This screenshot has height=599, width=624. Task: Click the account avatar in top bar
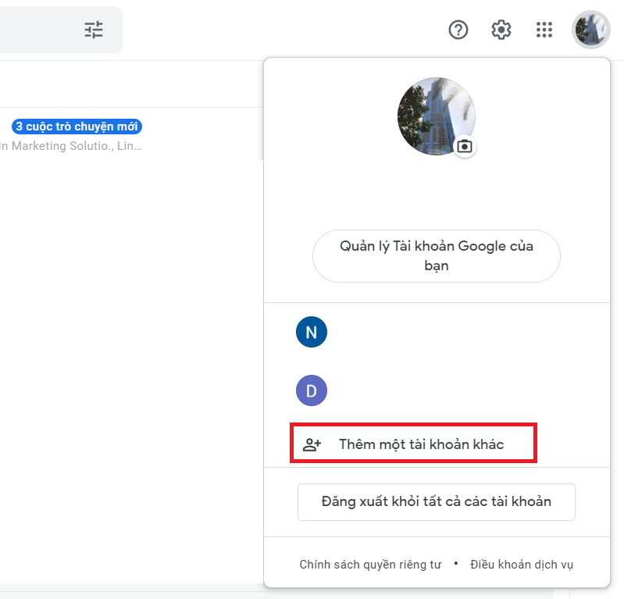pyautogui.click(x=591, y=30)
